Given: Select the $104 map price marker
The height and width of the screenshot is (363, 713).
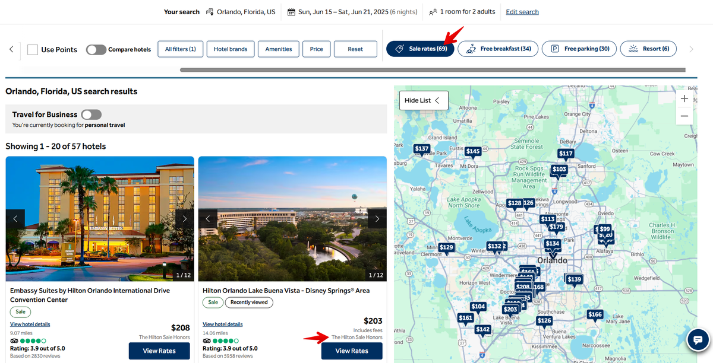Looking at the screenshot, I should (x=478, y=307).
